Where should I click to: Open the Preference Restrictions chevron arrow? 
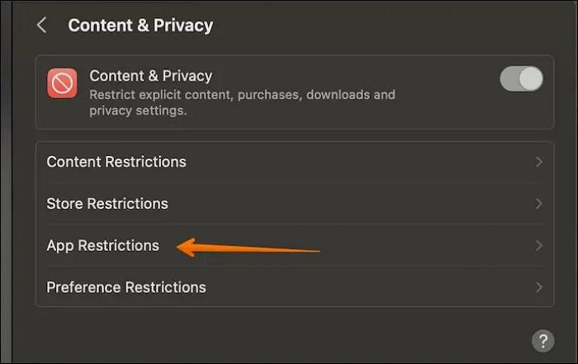tap(539, 288)
